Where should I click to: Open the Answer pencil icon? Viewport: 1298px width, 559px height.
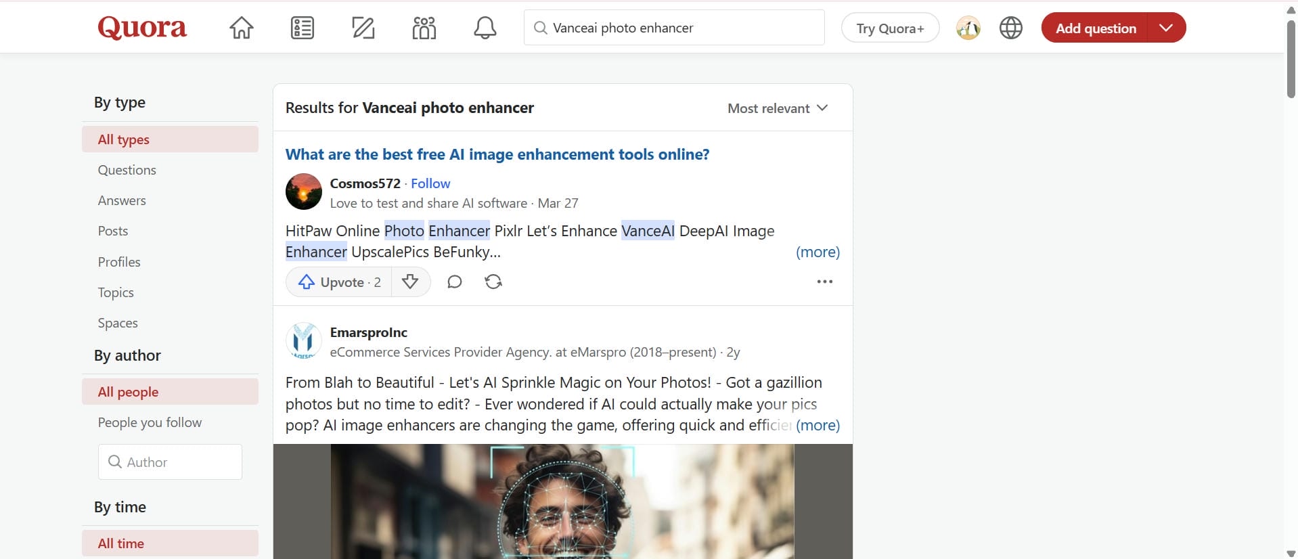click(363, 28)
